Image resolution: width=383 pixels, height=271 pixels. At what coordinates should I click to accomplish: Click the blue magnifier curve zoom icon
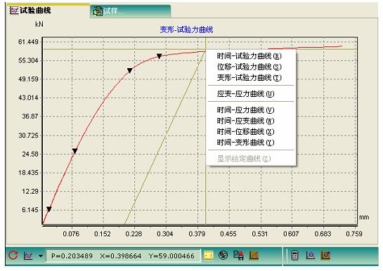click(310, 256)
